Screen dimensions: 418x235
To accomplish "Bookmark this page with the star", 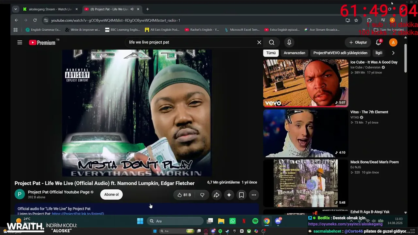I will [x=356, y=20].
